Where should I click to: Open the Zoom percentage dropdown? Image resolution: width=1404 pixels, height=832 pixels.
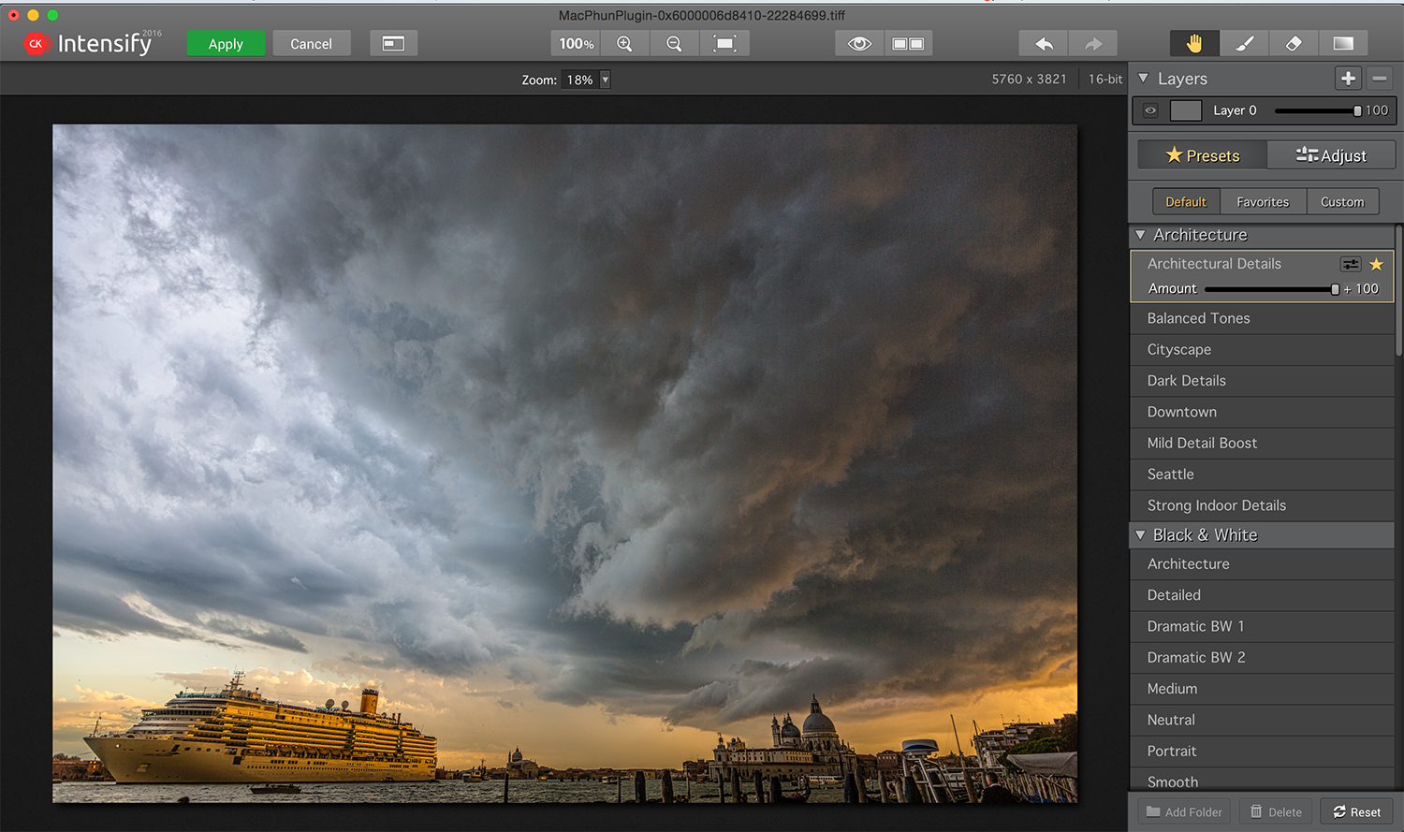(605, 80)
